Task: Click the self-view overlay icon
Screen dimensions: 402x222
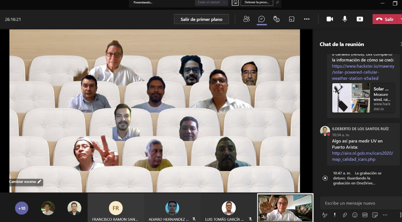Action: [263, 216]
